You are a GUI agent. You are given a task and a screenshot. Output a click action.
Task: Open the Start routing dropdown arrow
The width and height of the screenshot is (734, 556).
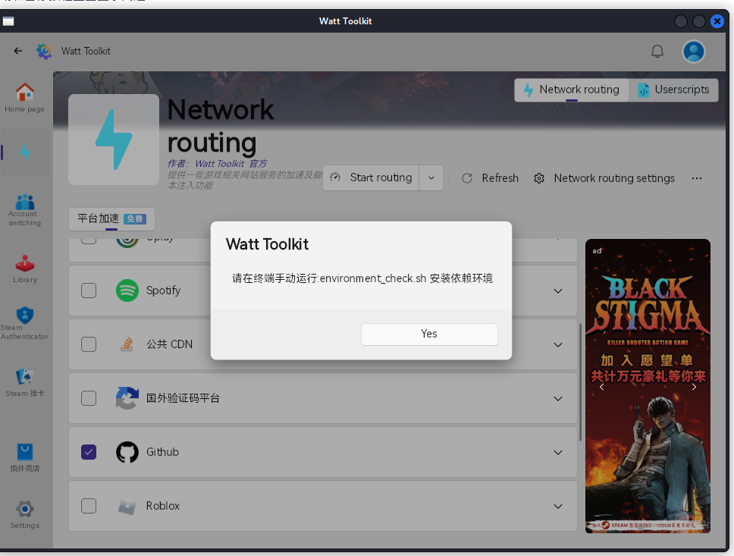tap(431, 177)
